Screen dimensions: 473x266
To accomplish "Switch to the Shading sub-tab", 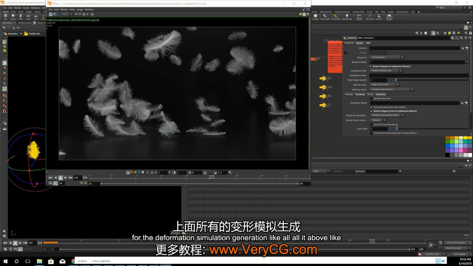I will 348,94.
